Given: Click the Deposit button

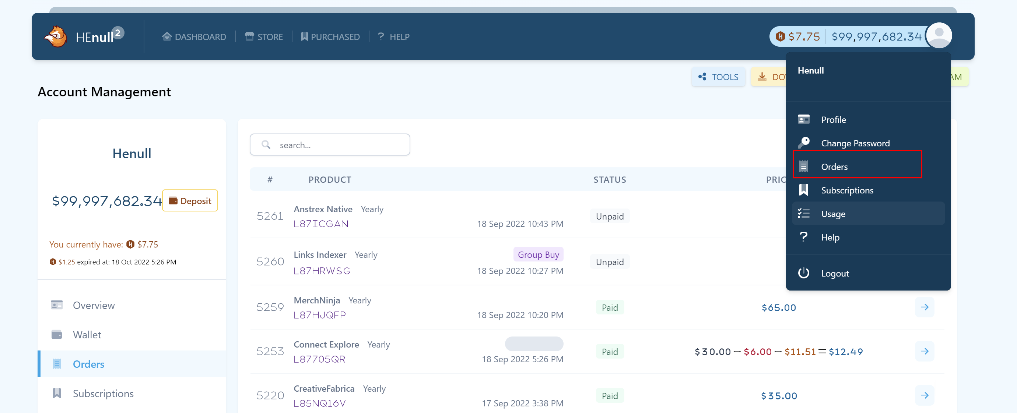Looking at the screenshot, I should (190, 200).
